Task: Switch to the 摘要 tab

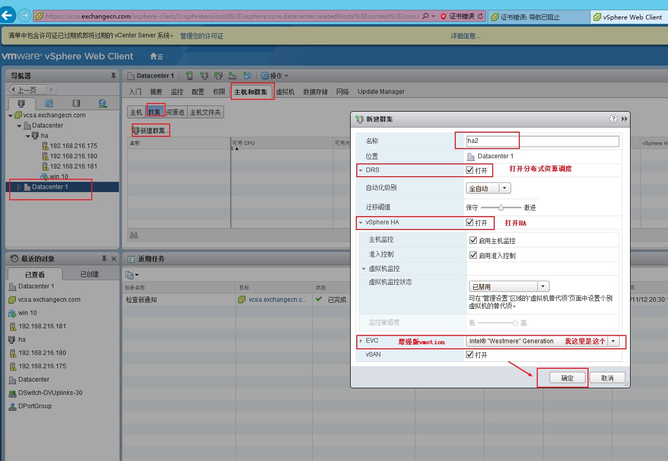Action: click(156, 92)
